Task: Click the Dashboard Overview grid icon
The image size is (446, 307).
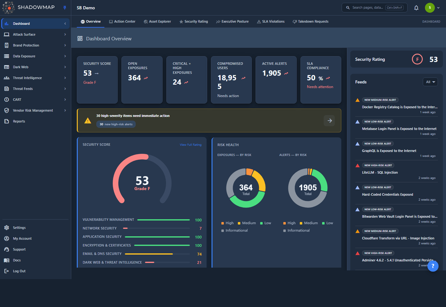Action: tap(80, 38)
